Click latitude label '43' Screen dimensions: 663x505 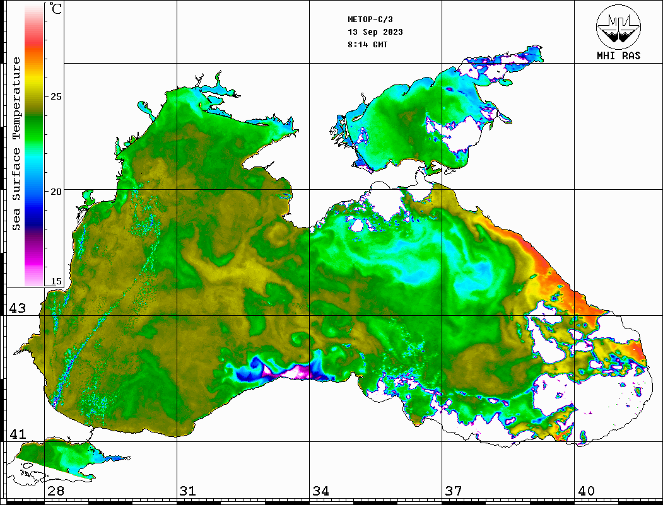click(18, 308)
